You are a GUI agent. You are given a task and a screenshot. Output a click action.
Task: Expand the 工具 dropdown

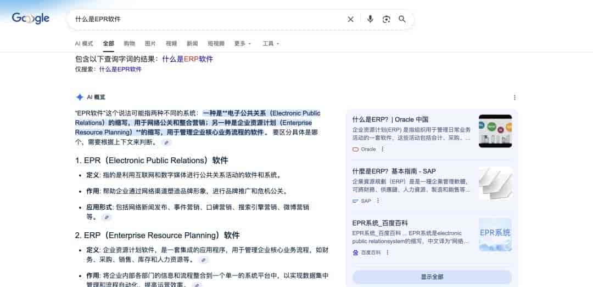coord(271,43)
